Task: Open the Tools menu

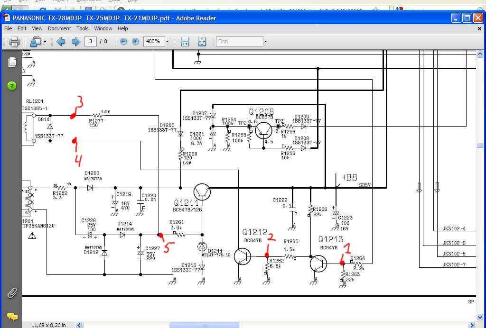Action: tap(83, 28)
